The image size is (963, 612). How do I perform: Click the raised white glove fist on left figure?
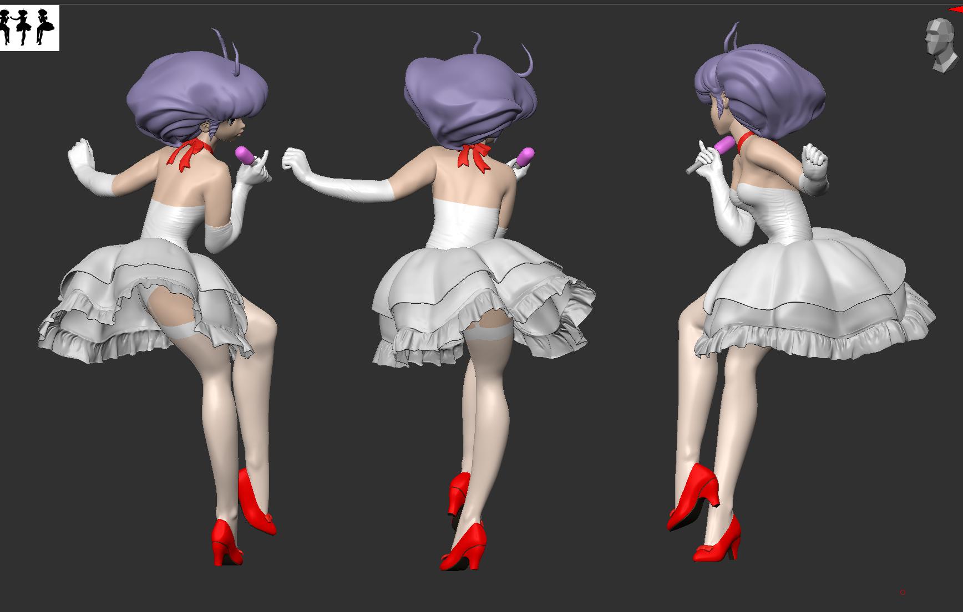82,155
